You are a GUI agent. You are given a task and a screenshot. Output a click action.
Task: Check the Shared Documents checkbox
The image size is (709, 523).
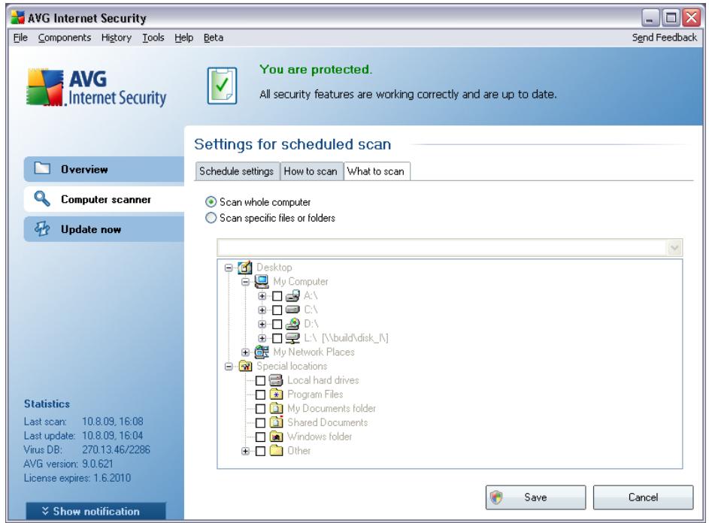tap(260, 422)
